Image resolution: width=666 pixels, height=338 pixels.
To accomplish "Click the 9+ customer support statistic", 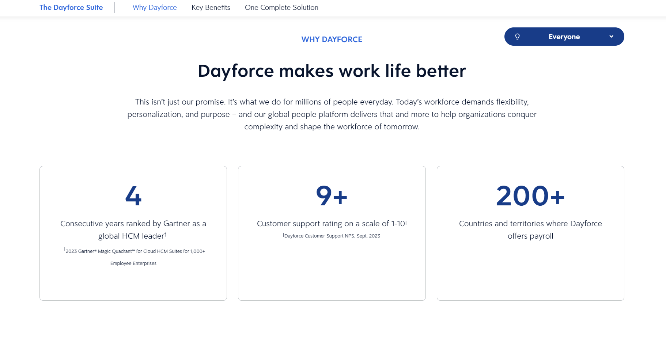I will [332, 196].
